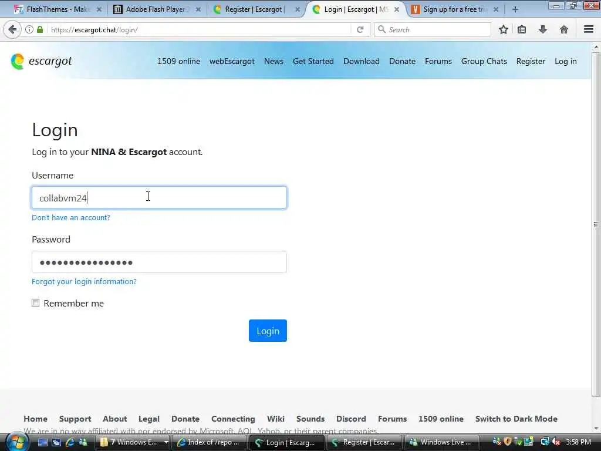Click 1509 online in the top navigation
The width and height of the screenshot is (601, 451).
click(178, 61)
